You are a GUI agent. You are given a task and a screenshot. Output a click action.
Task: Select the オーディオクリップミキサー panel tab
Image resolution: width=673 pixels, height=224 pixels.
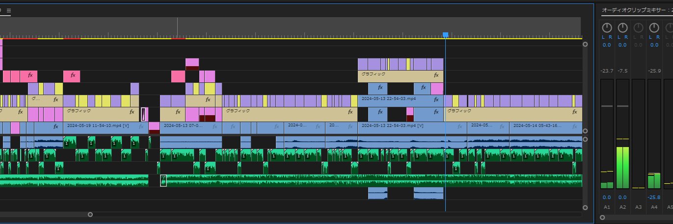click(637, 10)
